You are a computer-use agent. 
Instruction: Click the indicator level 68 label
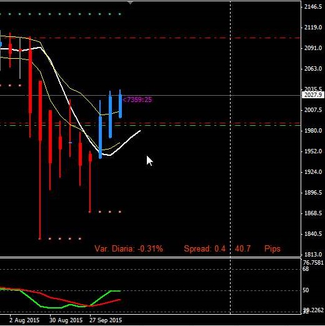(x=306, y=269)
